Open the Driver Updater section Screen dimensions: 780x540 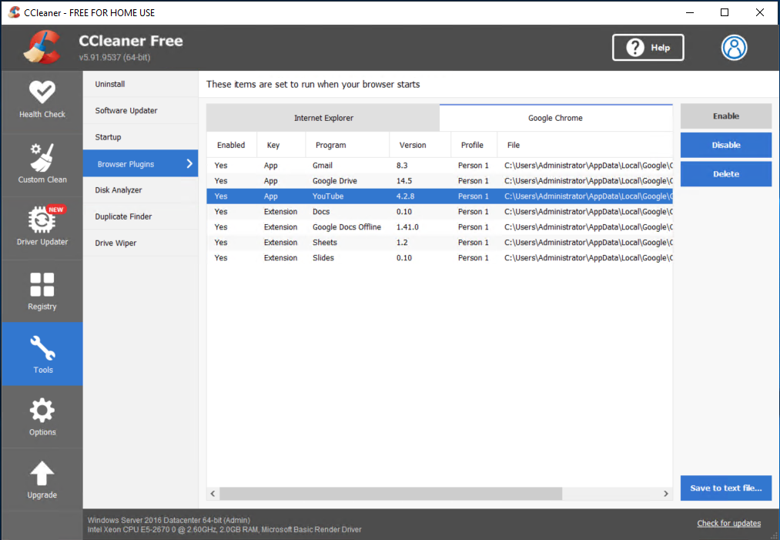(x=42, y=227)
